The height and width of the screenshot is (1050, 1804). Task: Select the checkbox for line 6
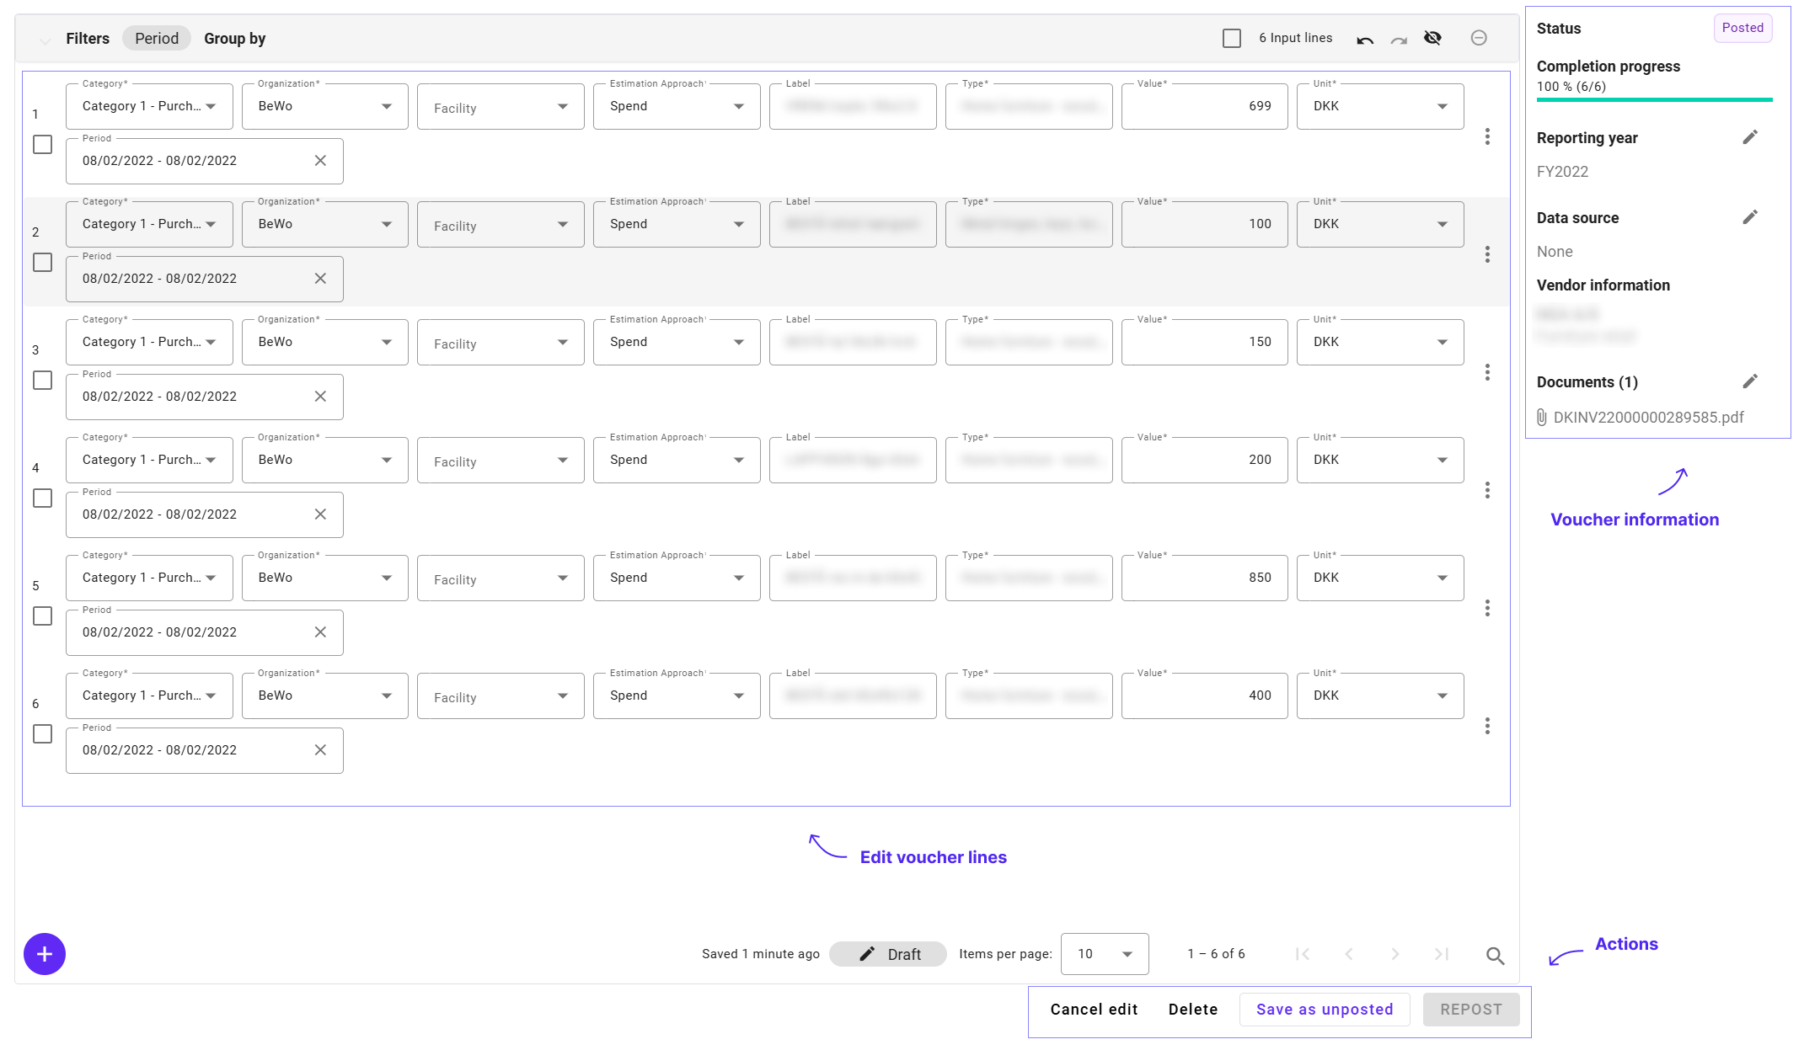pyautogui.click(x=42, y=734)
